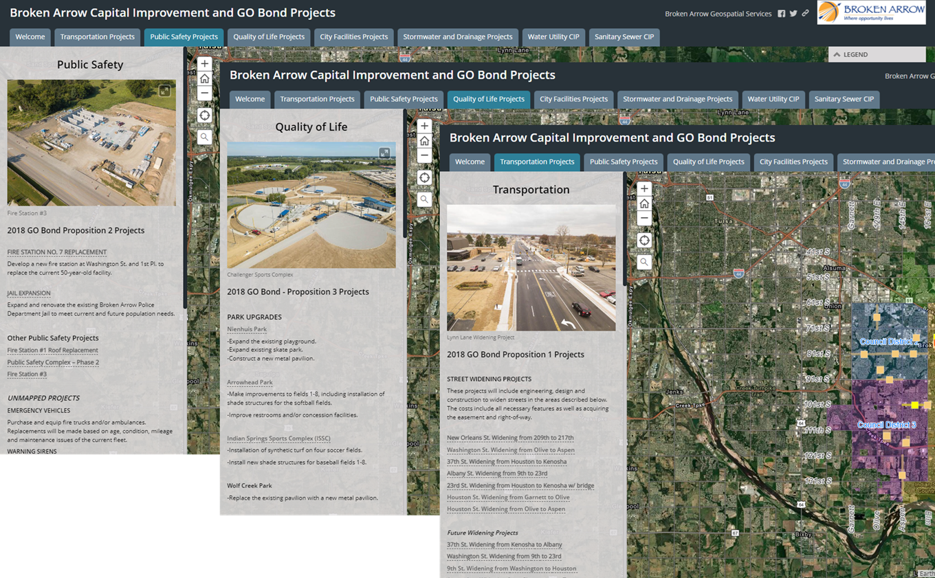
Task: Open 37th St. Widening from Houston to Kenosha
Action: click(x=507, y=462)
